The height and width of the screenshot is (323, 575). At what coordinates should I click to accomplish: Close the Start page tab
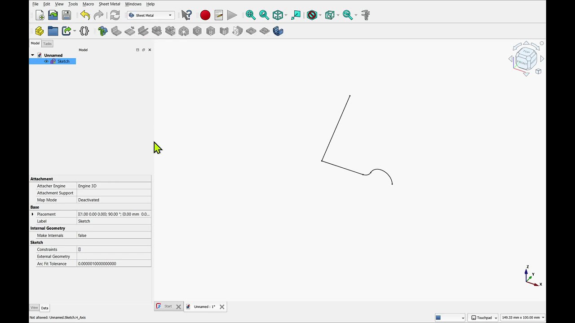click(178, 307)
